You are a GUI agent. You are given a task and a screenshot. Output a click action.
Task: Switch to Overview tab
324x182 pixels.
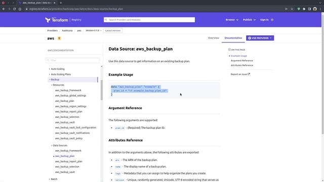214,38
